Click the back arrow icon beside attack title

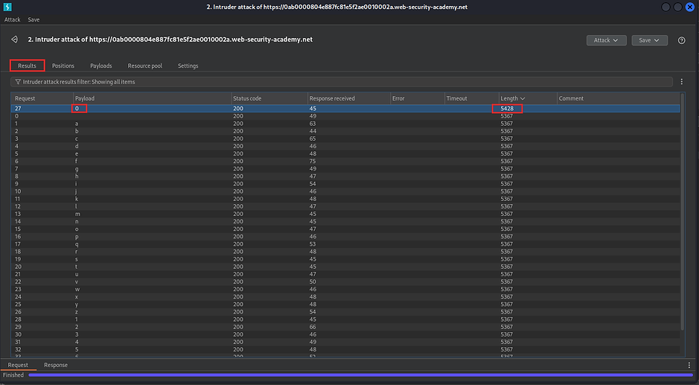coord(15,39)
